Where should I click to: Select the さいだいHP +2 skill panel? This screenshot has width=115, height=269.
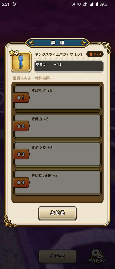[x=57, y=182]
